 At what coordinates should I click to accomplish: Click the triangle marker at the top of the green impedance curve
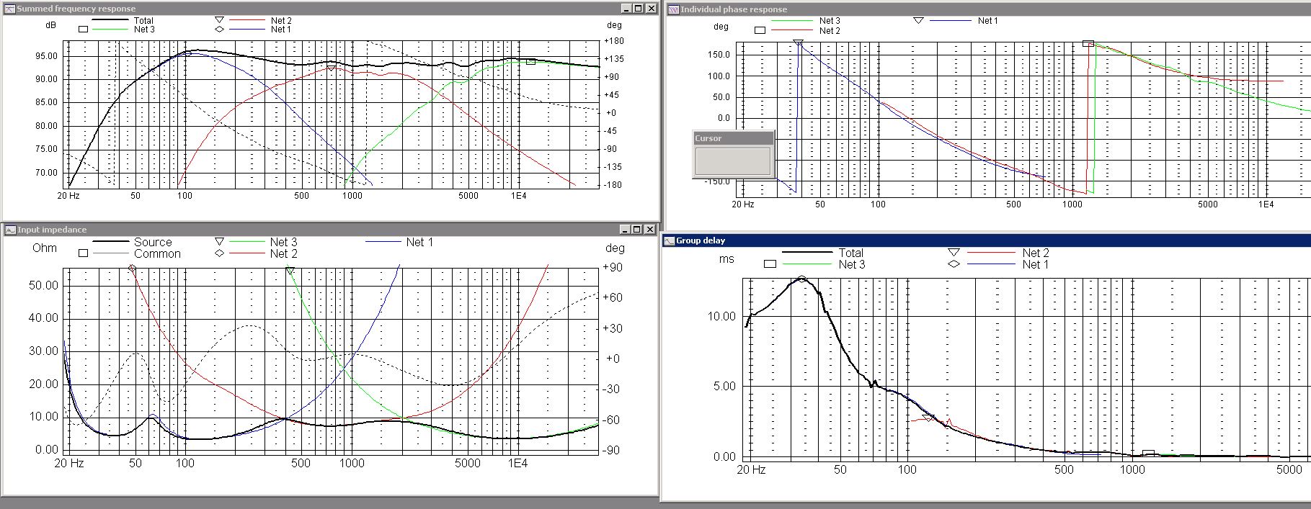[290, 271]
